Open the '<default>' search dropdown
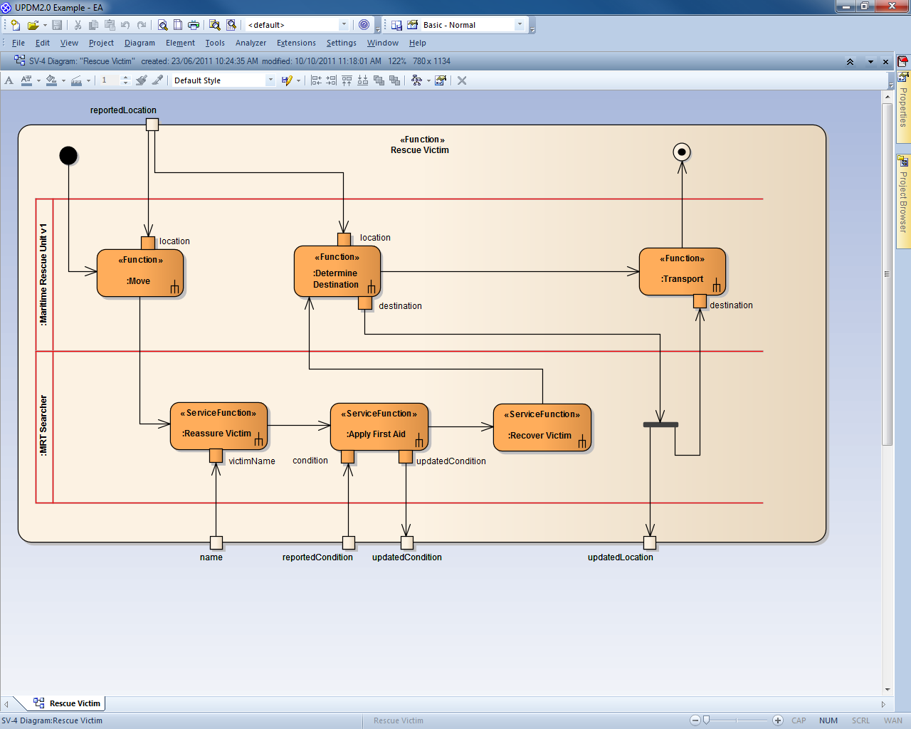Viewport: 911px width, 729px height. pyautogui.click(x=344, y=25)
